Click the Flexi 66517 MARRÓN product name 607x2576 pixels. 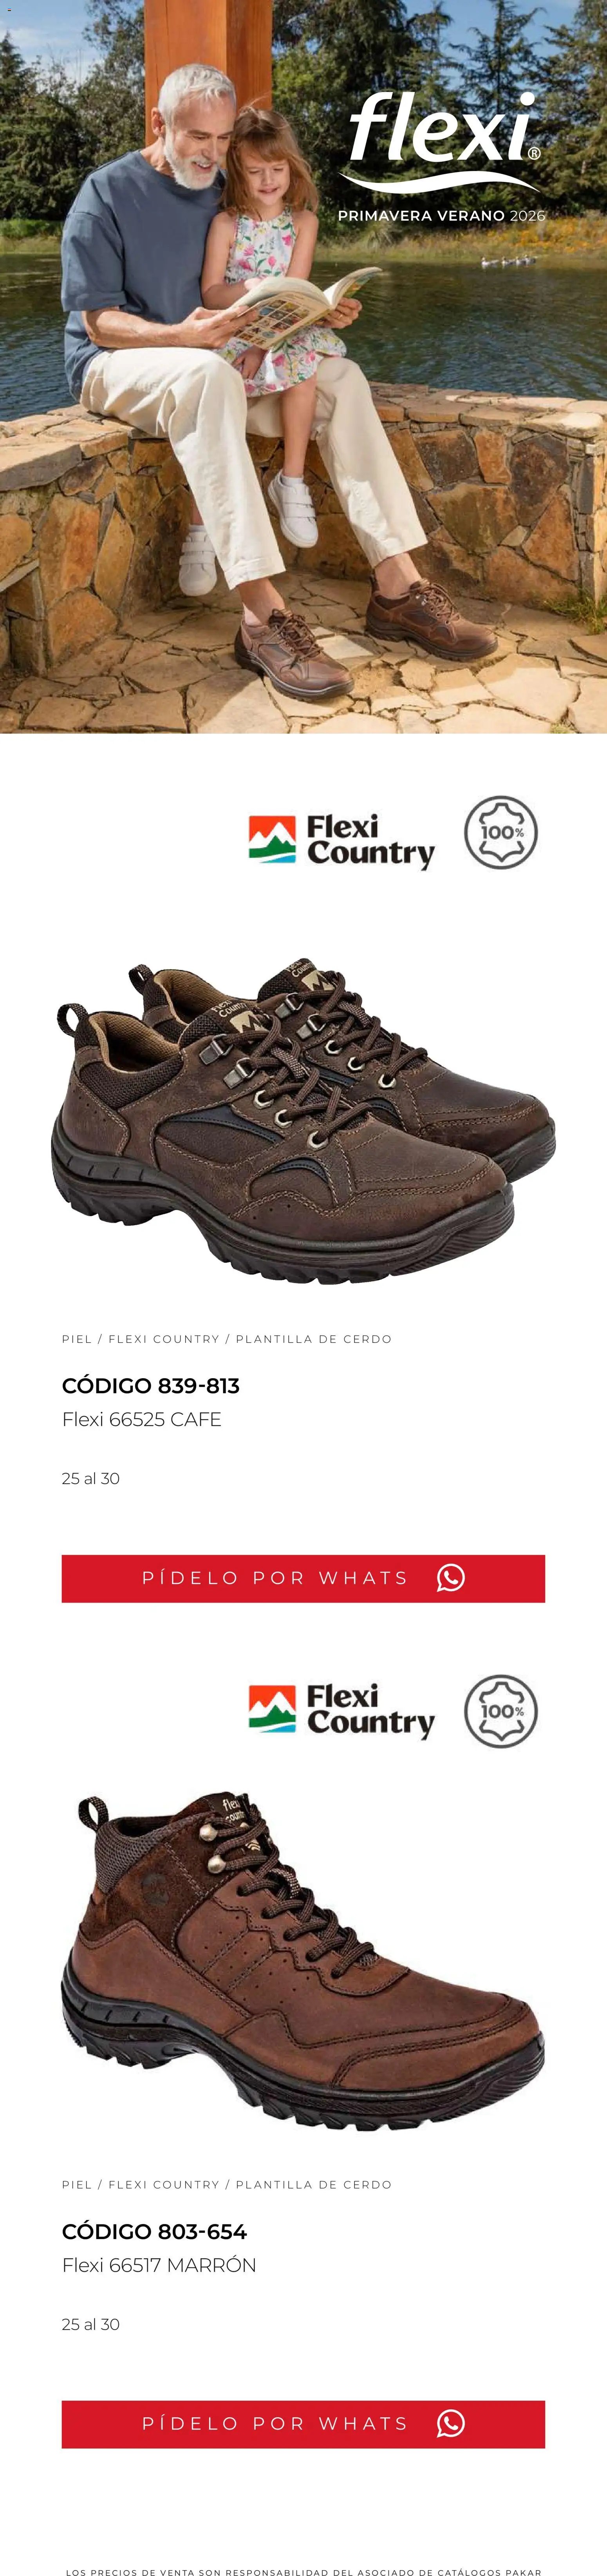click(x=159, y=2265)
